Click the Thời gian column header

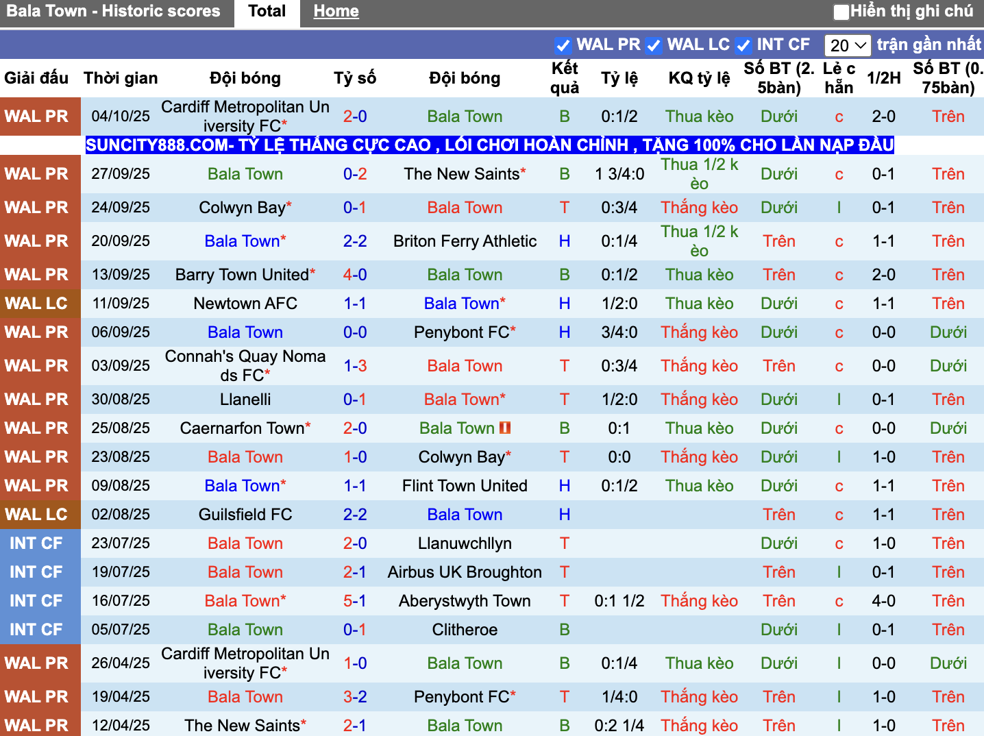click(121, 78)
